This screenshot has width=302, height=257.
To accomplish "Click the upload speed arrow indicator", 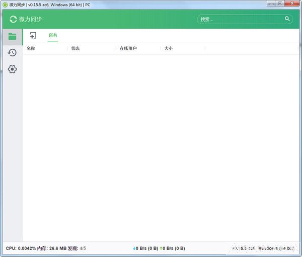I will click(161, 248).
